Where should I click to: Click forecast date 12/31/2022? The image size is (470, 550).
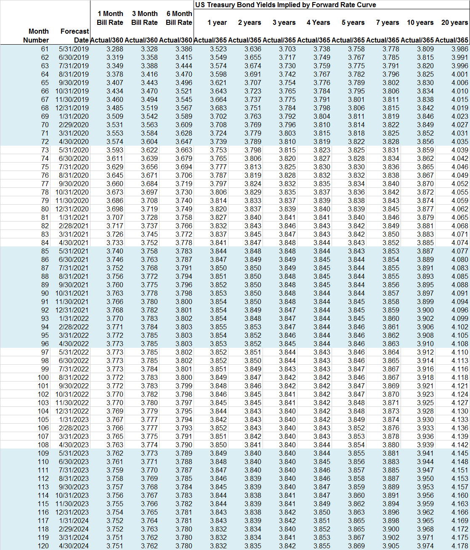pyautogui.click(x=72, y=411)
